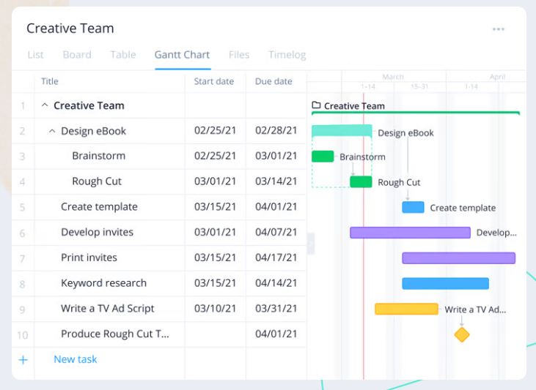Select the Design eBook teal summary bar
This screenshot has height=390, width=536.
[x=342, y=131]
